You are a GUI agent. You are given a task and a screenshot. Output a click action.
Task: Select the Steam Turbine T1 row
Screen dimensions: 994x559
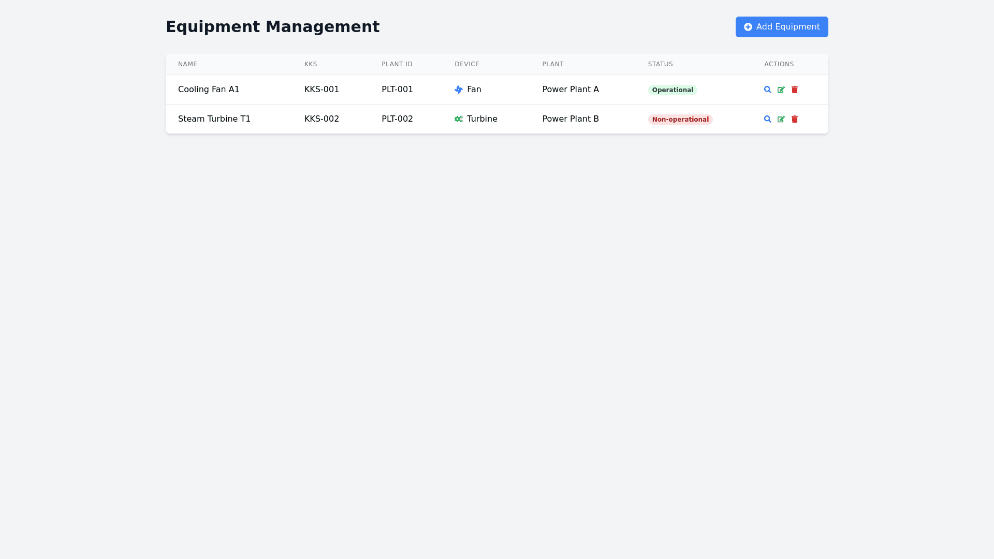[362, 119]
